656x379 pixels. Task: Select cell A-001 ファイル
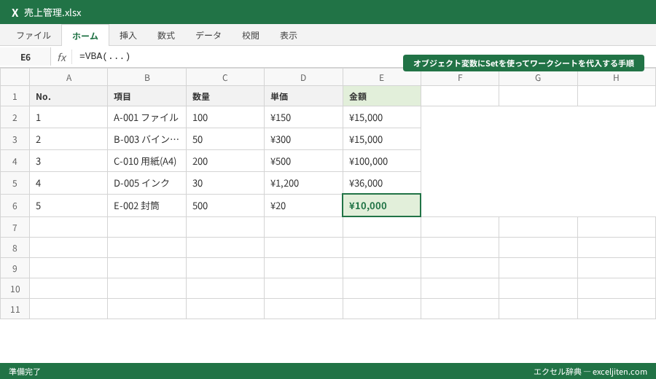pos(147,117)
